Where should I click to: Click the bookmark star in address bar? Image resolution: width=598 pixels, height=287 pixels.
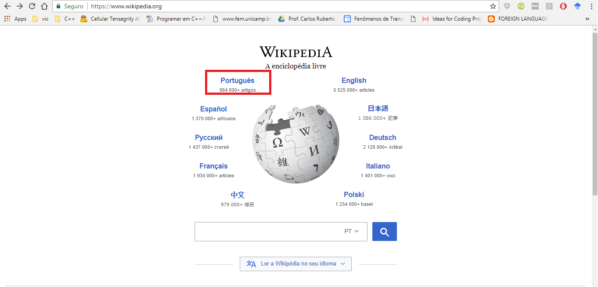[x=493, y=6]
